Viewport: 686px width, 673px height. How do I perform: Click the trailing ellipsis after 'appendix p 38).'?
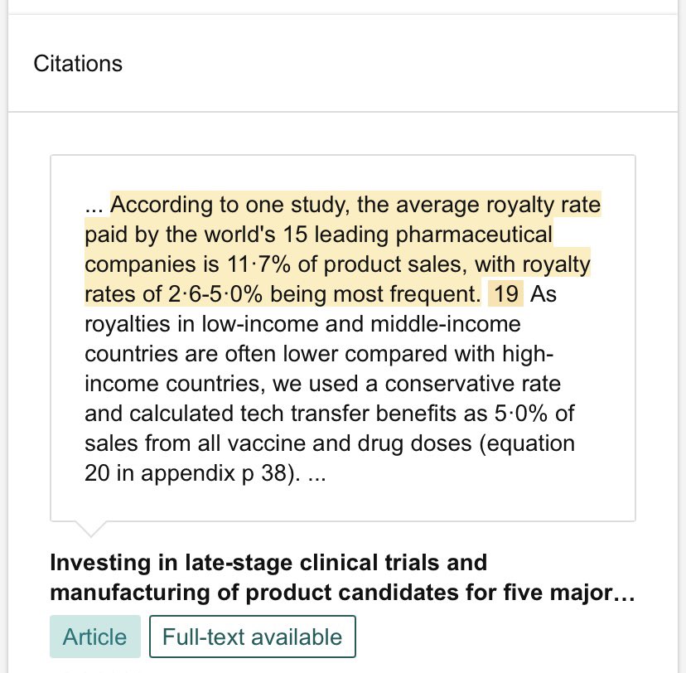(316, 473)
